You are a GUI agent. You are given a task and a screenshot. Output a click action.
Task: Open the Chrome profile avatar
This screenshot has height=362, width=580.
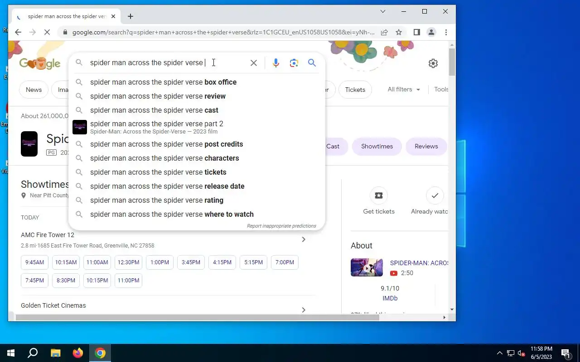tap(431, 32)
